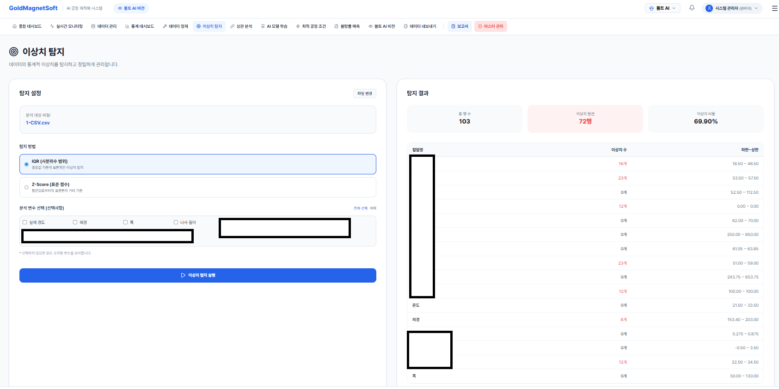This screenshot has height=389, width=779.
Task: Select the Z-Score (표준 점수) radio option
Action: [26, 187]
